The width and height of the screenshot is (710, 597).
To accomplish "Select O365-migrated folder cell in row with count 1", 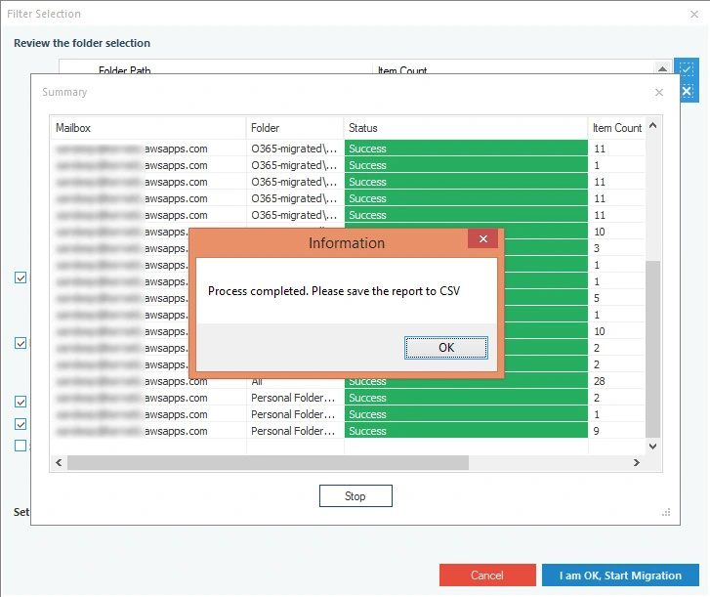I will [x=295, y=165].
